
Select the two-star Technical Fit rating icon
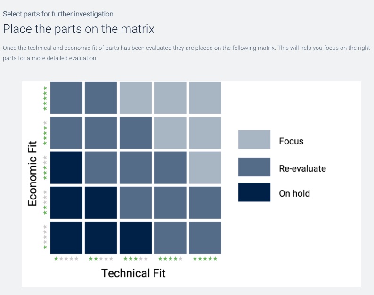tap(101, 259)
